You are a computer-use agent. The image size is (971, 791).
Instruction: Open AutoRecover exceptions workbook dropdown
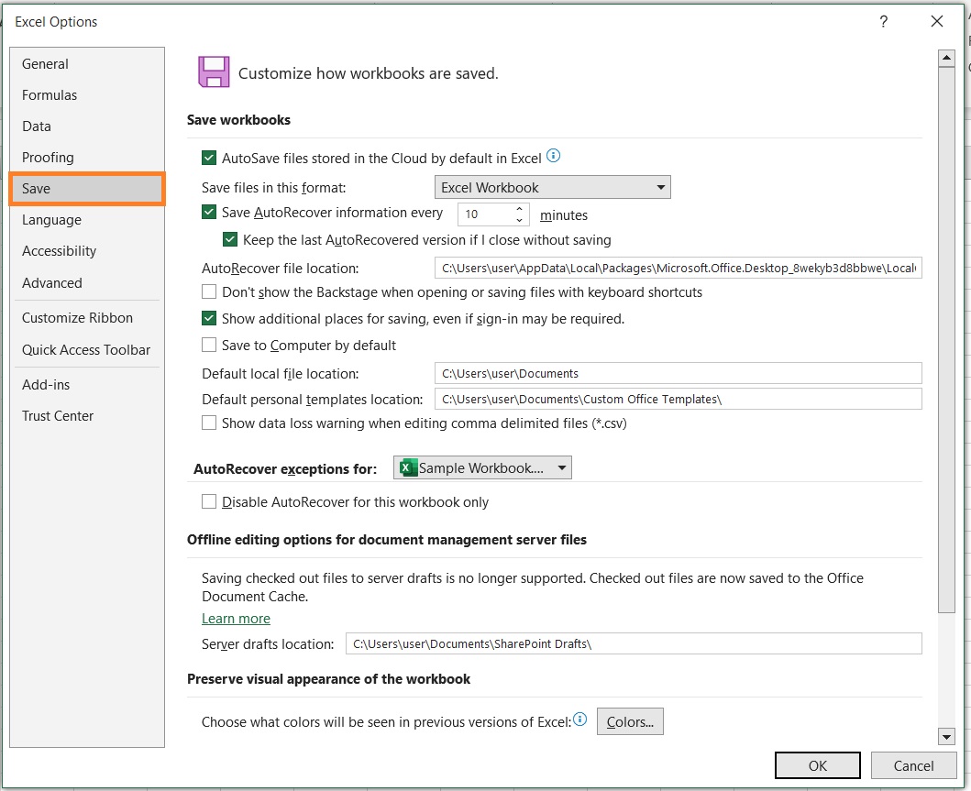tap(482, 468)
